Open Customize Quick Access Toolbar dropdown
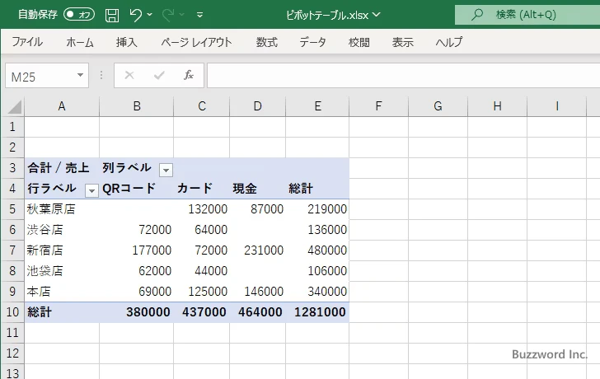Screen dimensions: 600x379 199,15
